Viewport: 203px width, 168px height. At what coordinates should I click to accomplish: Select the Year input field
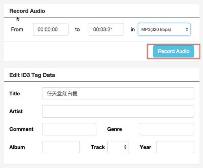[175, 147]
